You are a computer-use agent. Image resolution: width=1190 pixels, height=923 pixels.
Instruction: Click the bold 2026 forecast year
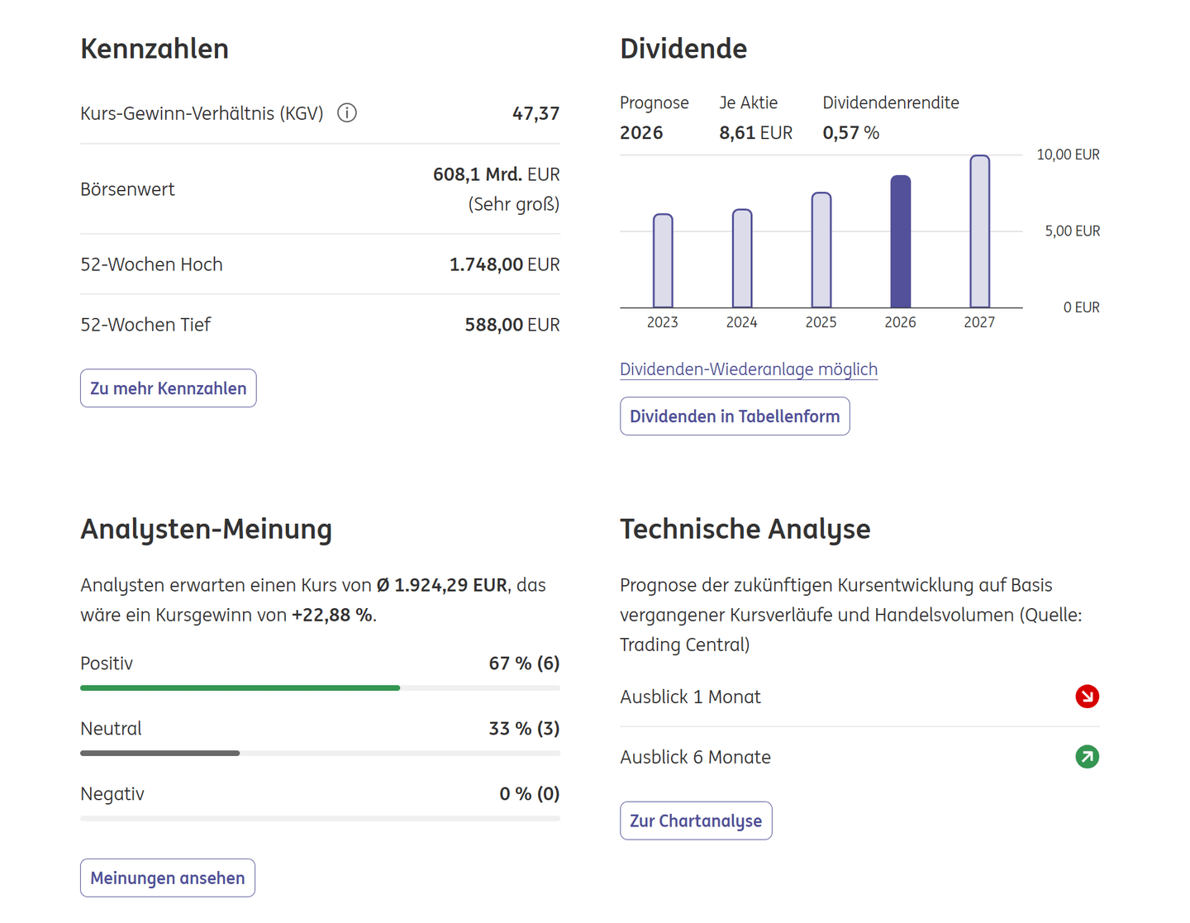click(x=641, y=133)
